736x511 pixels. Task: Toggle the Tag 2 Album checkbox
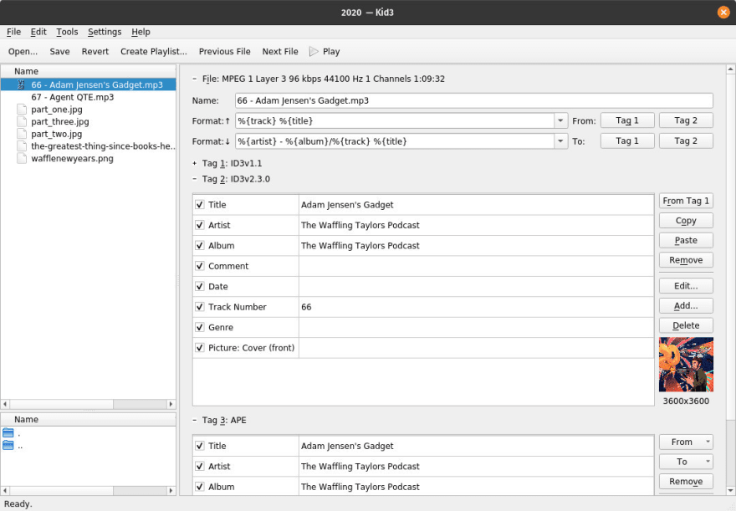click(200, 245)
